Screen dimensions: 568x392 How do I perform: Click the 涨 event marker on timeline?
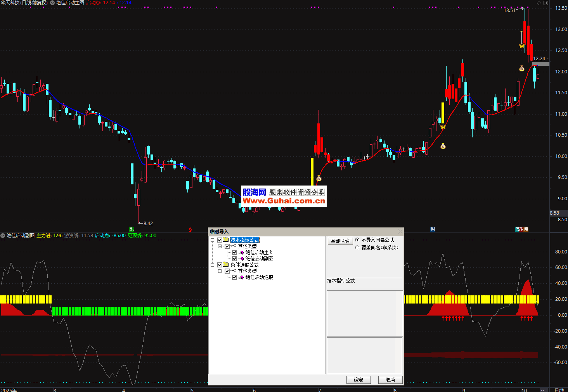pos(522,229)
